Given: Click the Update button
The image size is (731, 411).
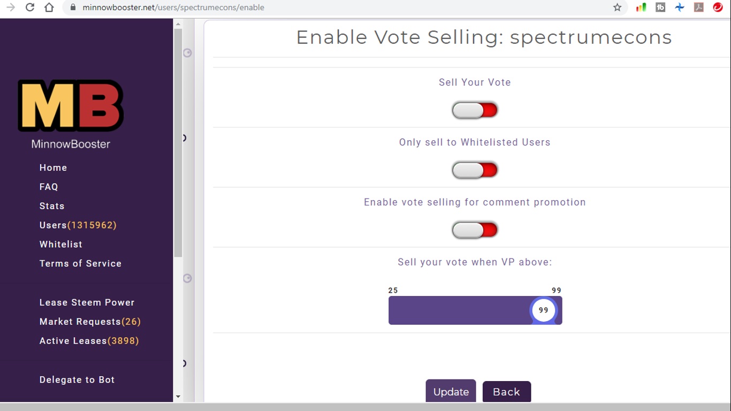Looking at the screenshot, I should 451,391.
